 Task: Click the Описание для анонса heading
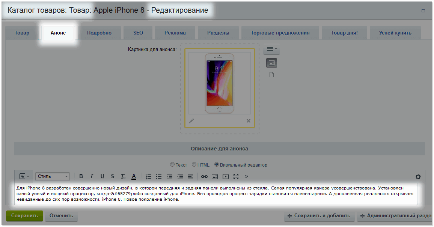click(x=219, y=149)
